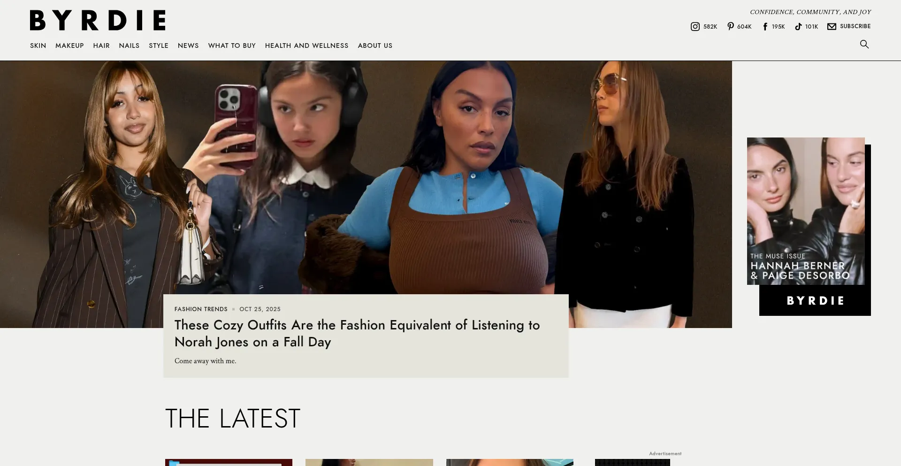This screenshot has width=901, height=466.
Task: Visit Byrdie's Facebook page icon
Action: (x=765, y=27)
